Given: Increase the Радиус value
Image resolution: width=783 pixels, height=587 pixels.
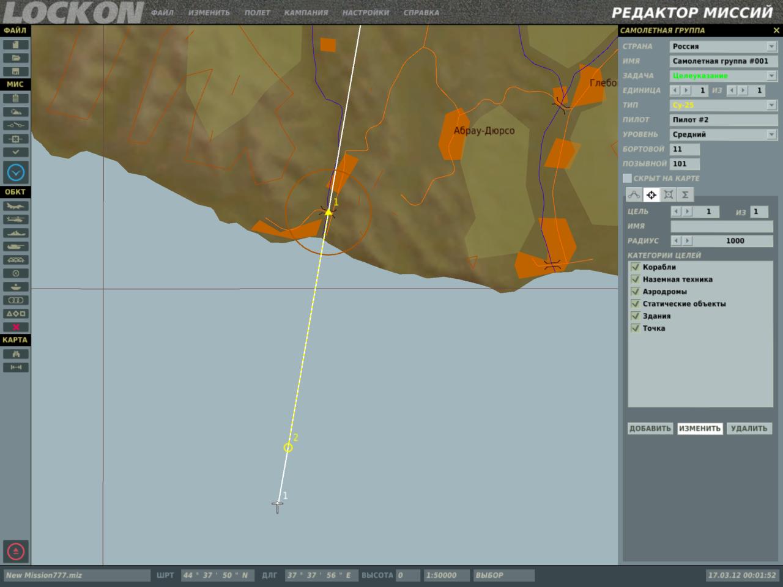Looking at the screenshot, I should (x=687, y=241).
